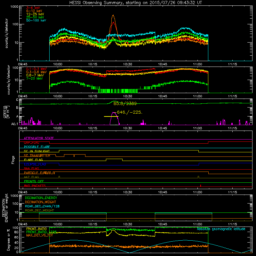Select the yellow 12-25 keV legend label
Viewport: 256px width, 256px height.
[x=35, y=14]
